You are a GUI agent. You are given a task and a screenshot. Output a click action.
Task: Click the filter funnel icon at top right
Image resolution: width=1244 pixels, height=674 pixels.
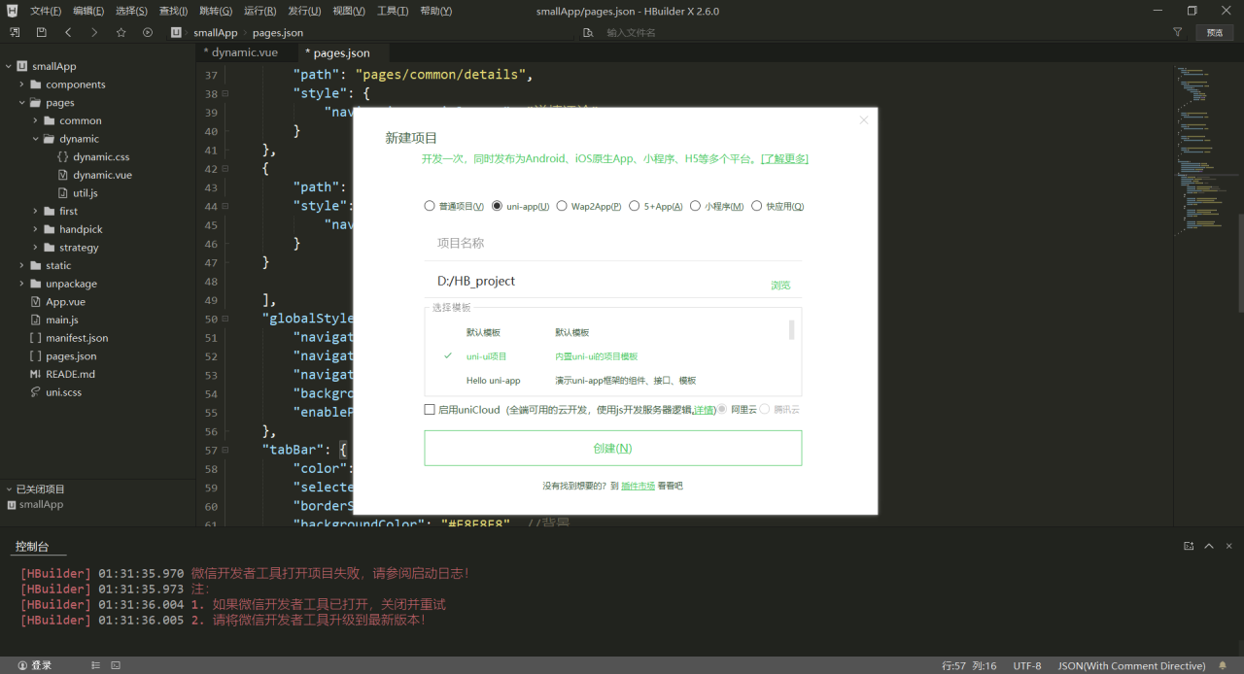[x=1177, y=32]
